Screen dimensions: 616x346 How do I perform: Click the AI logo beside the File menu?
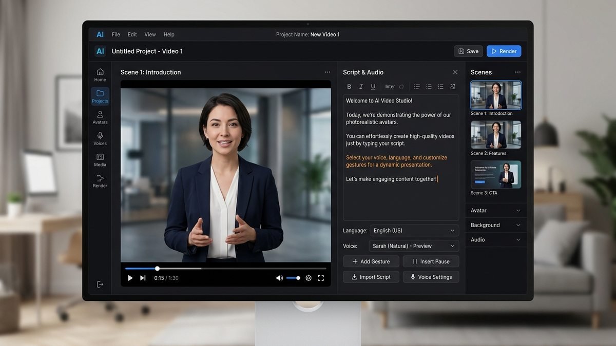coord(100,34)
